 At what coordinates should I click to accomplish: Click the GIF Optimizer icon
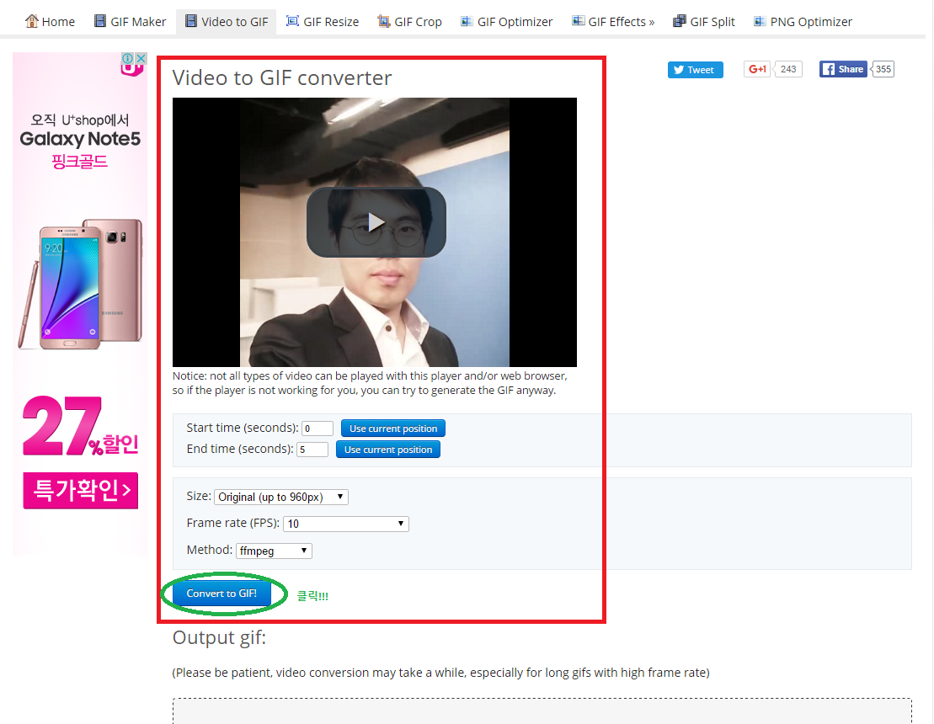(467, 21)
